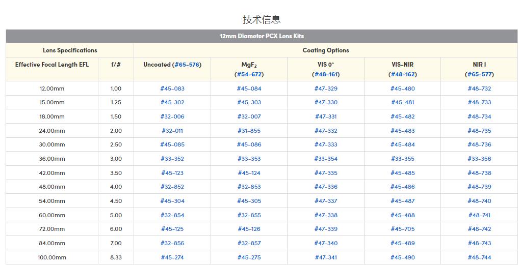Select part number #47-336
Viewport: 520px width, 265px height.
pyautogui.click(x=326, y=187)
